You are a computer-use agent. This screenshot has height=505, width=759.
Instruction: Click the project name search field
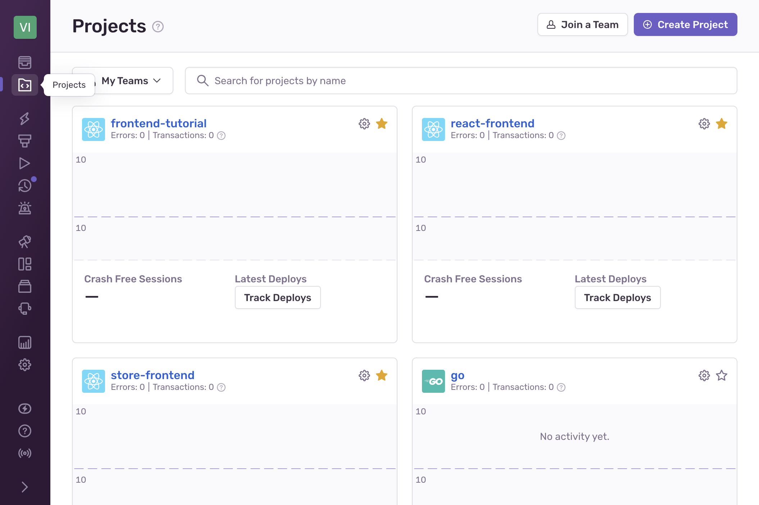click(x=460, y=81)
